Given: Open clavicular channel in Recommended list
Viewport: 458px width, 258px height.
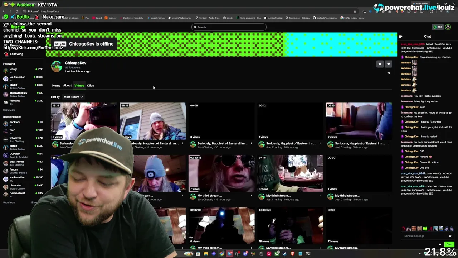Looking at the screenshot, I should pyautogui.click(x=23, y=187).
